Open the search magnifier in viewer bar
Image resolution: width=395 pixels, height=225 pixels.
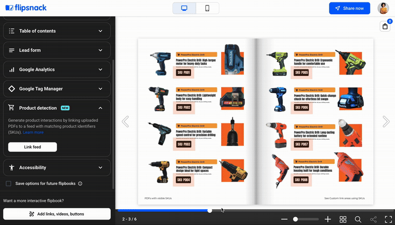point(358,219)
